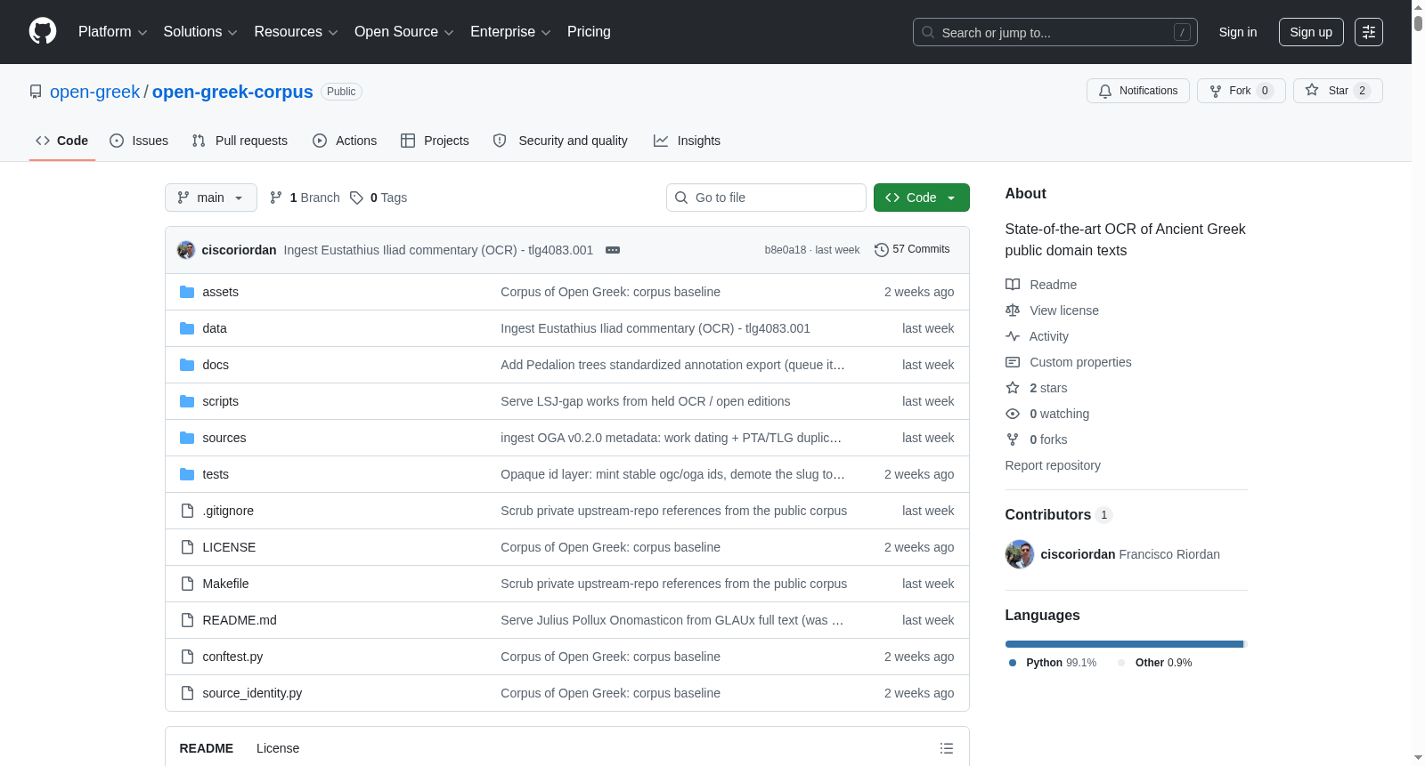Open the conftest.py file
The image size is (1425, 766).
232,657
